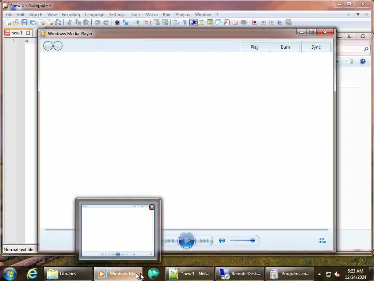This screenshot has height=281, width=374.
Task: Open the Play tab in Media Player
Action: [x=255, y=47]
